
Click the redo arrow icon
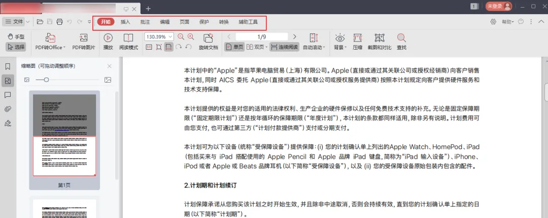(80, 22)
